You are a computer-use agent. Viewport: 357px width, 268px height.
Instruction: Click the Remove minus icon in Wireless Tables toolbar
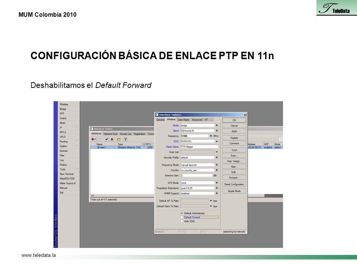click(x=100, y=139)
